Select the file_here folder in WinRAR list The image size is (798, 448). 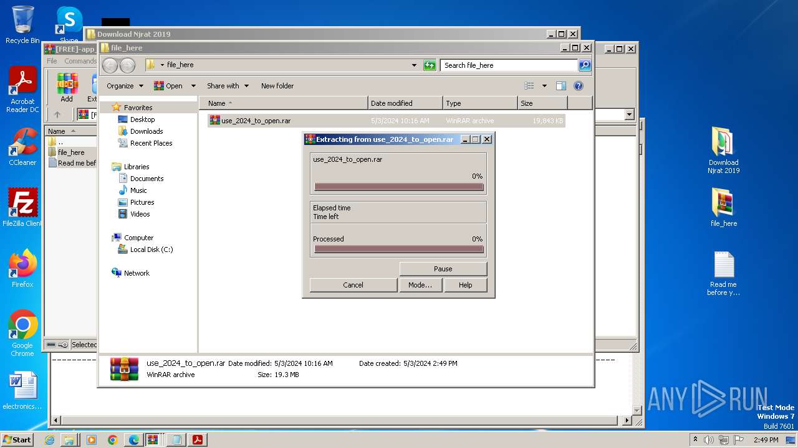coord(71,152)
